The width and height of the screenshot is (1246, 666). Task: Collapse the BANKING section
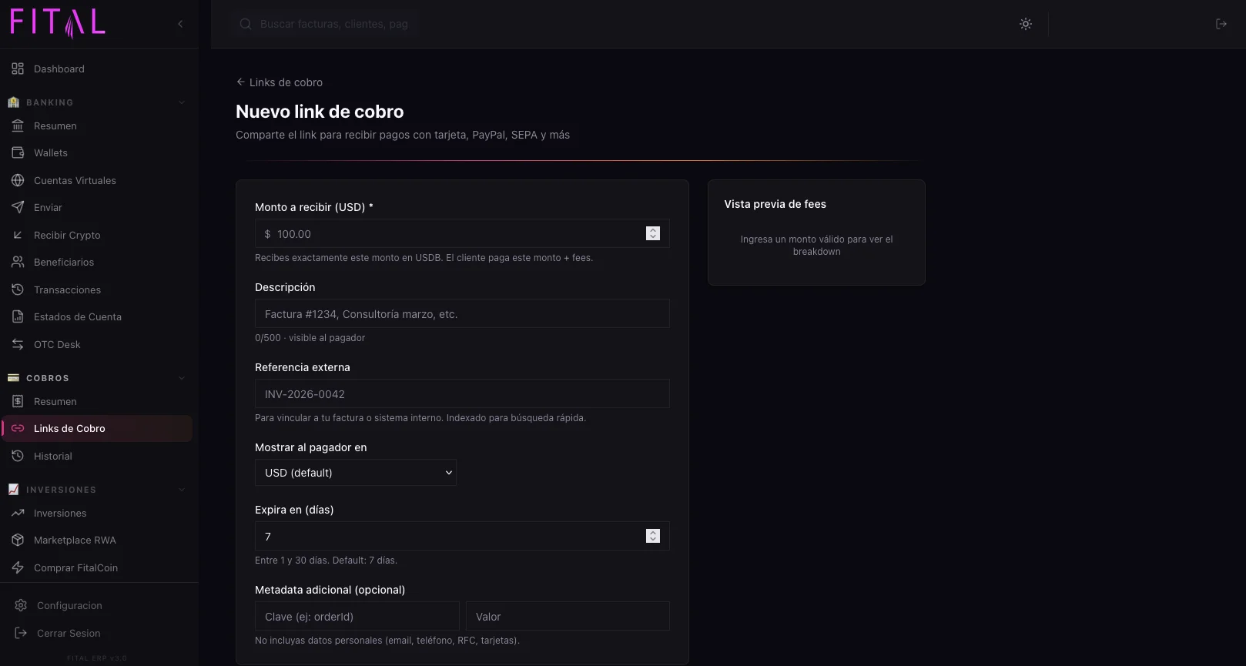click(x=182, y=102)
